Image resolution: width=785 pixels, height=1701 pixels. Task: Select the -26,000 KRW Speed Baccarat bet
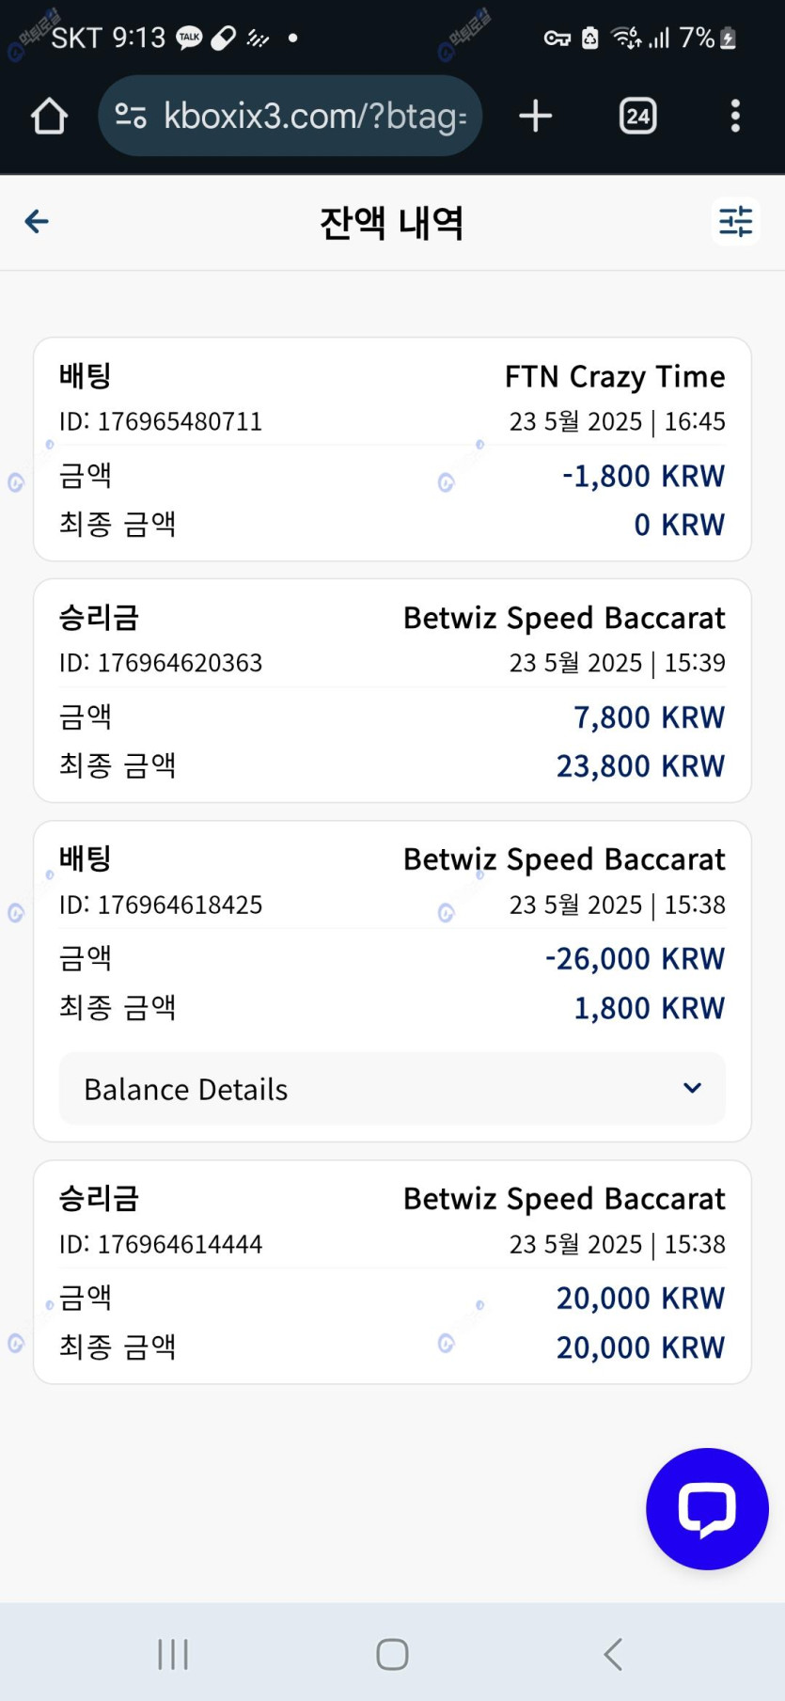point(392,933)
